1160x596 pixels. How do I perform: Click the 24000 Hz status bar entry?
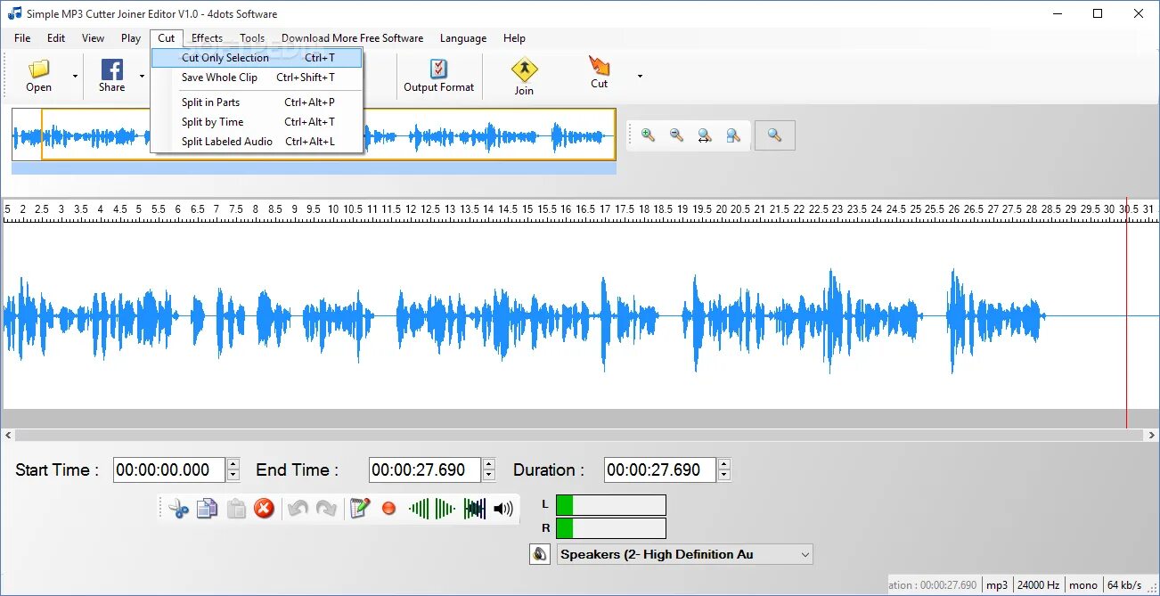pyautogui.click(x=1038, y=585)
